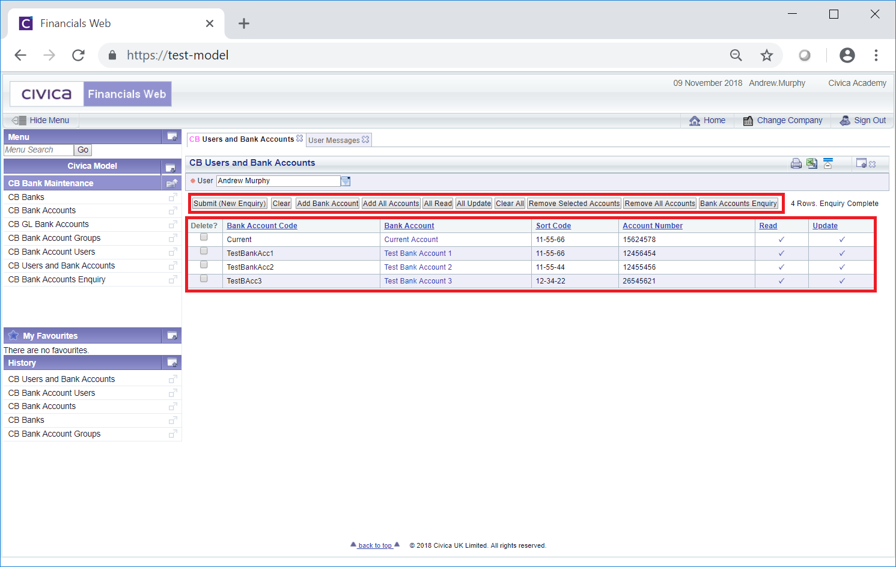This screenshot has width=896, height=567.
Task: Open new-window icon for CB Banks in CB Bank Maintenance
Action: point(173,197)
